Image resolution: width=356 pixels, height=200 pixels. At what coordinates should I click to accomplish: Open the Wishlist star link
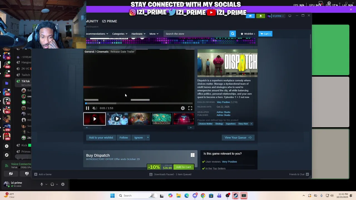[248, 34]
